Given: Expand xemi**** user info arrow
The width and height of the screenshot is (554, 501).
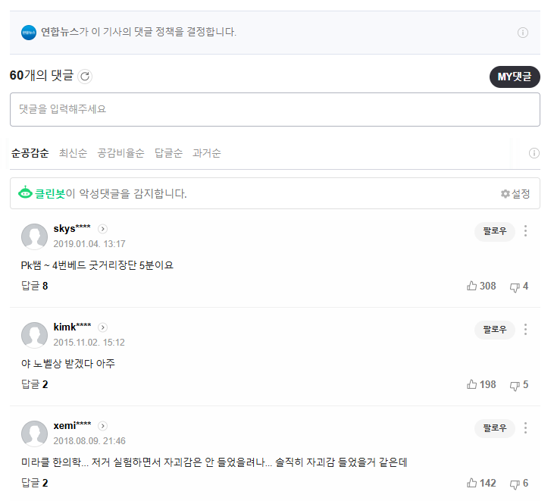Looking at the screenshot, I should (x=103, y=426).
